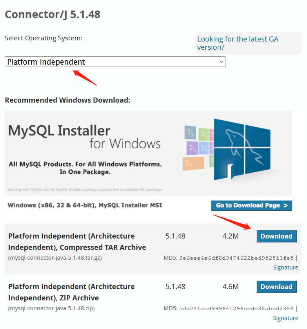Download the ZIP Archive
The height and width of the screenshot is (329, 307).
coord(276,287)
